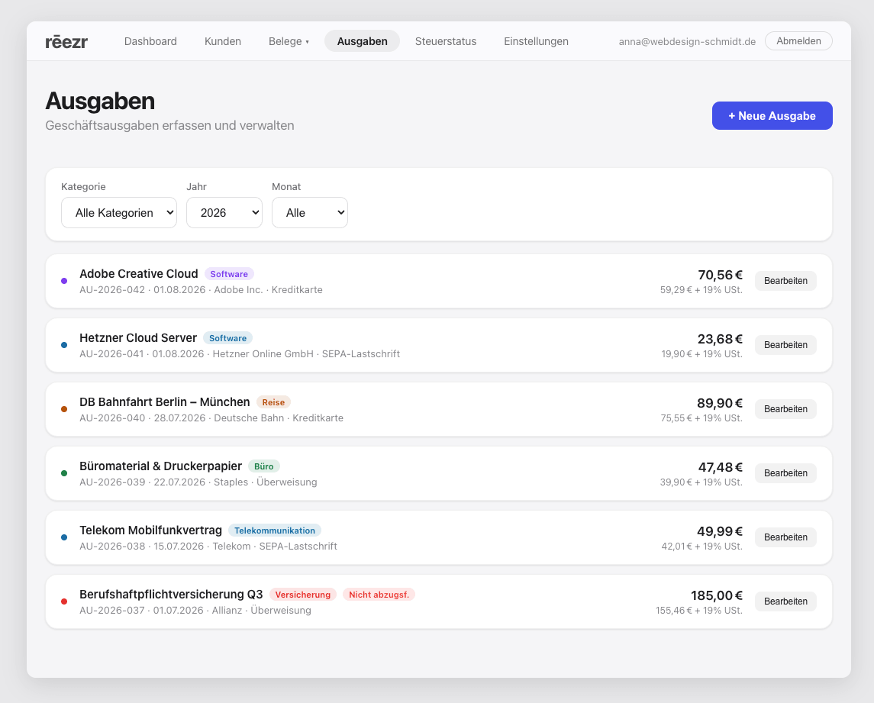Edit the Berufshaftpflichtversicherung Q3 expense
This screenshot has width=874, height=703.
785,601
